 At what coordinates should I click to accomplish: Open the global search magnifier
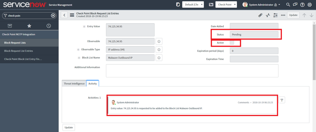pos(288,5)
